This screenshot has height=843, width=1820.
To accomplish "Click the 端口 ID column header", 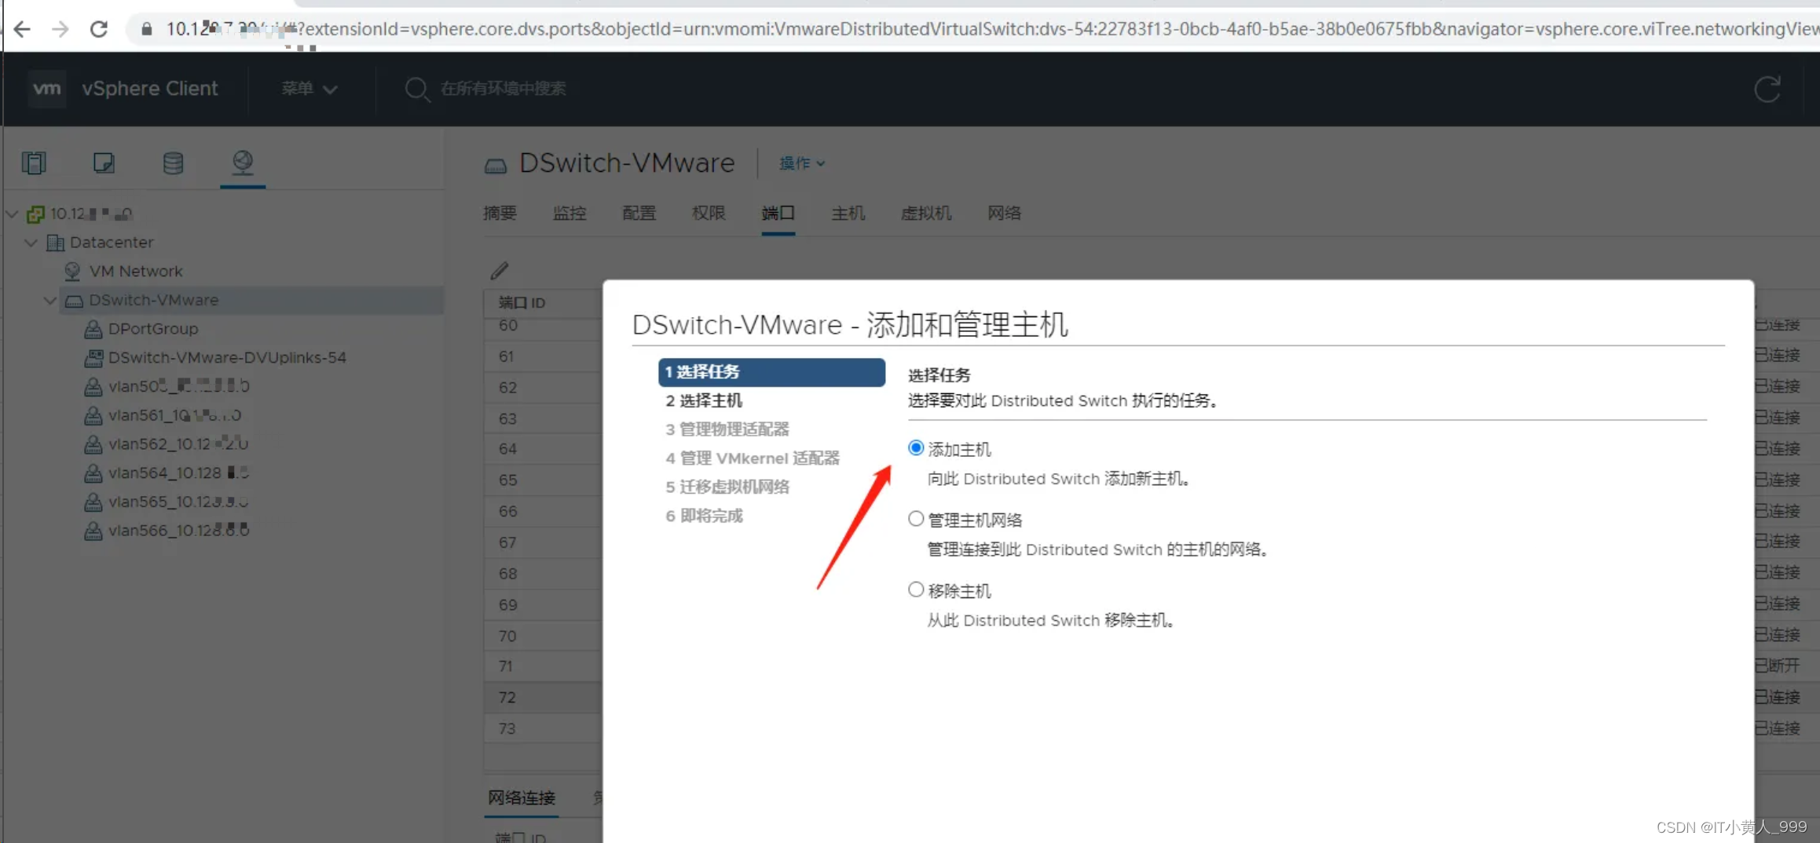I will (522, 303).
